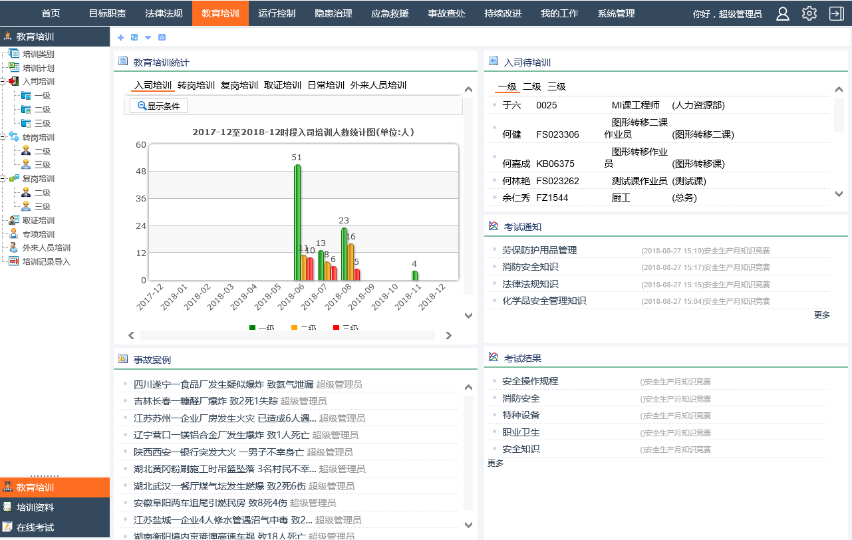Open 劳保防护用品管理 exam notice

(539, 250)
